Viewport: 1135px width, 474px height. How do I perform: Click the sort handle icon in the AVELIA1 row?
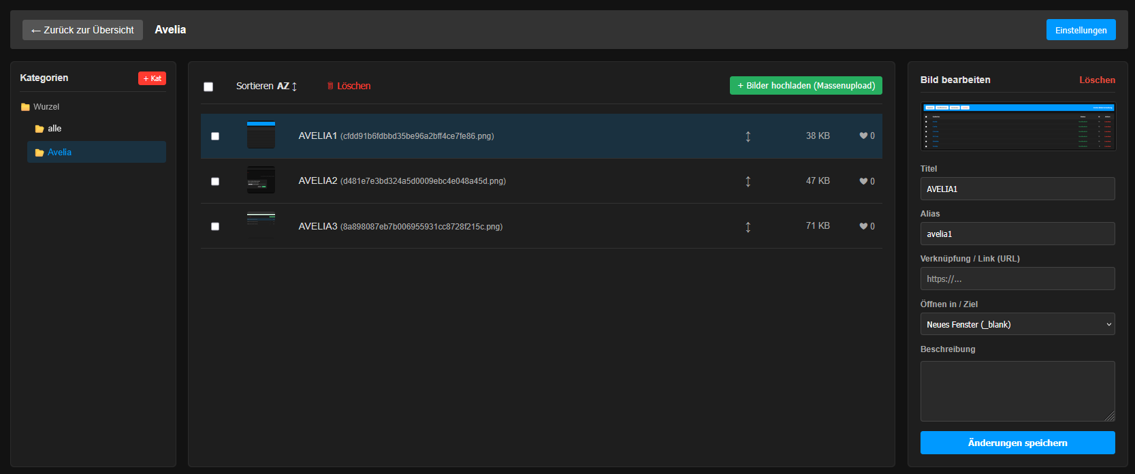coord(748,136)
